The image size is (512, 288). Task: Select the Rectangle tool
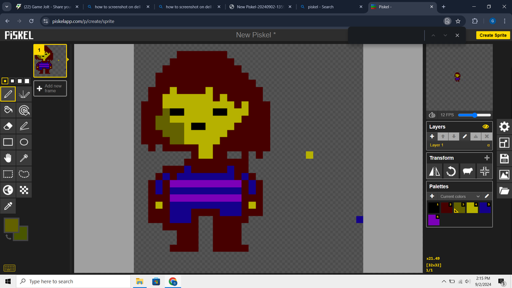click(8, 142)
